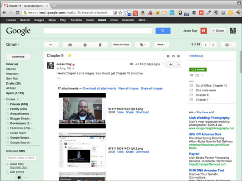Open More in the Google bar
This screenshot has width=242, height=181.
tap(143, 20)
